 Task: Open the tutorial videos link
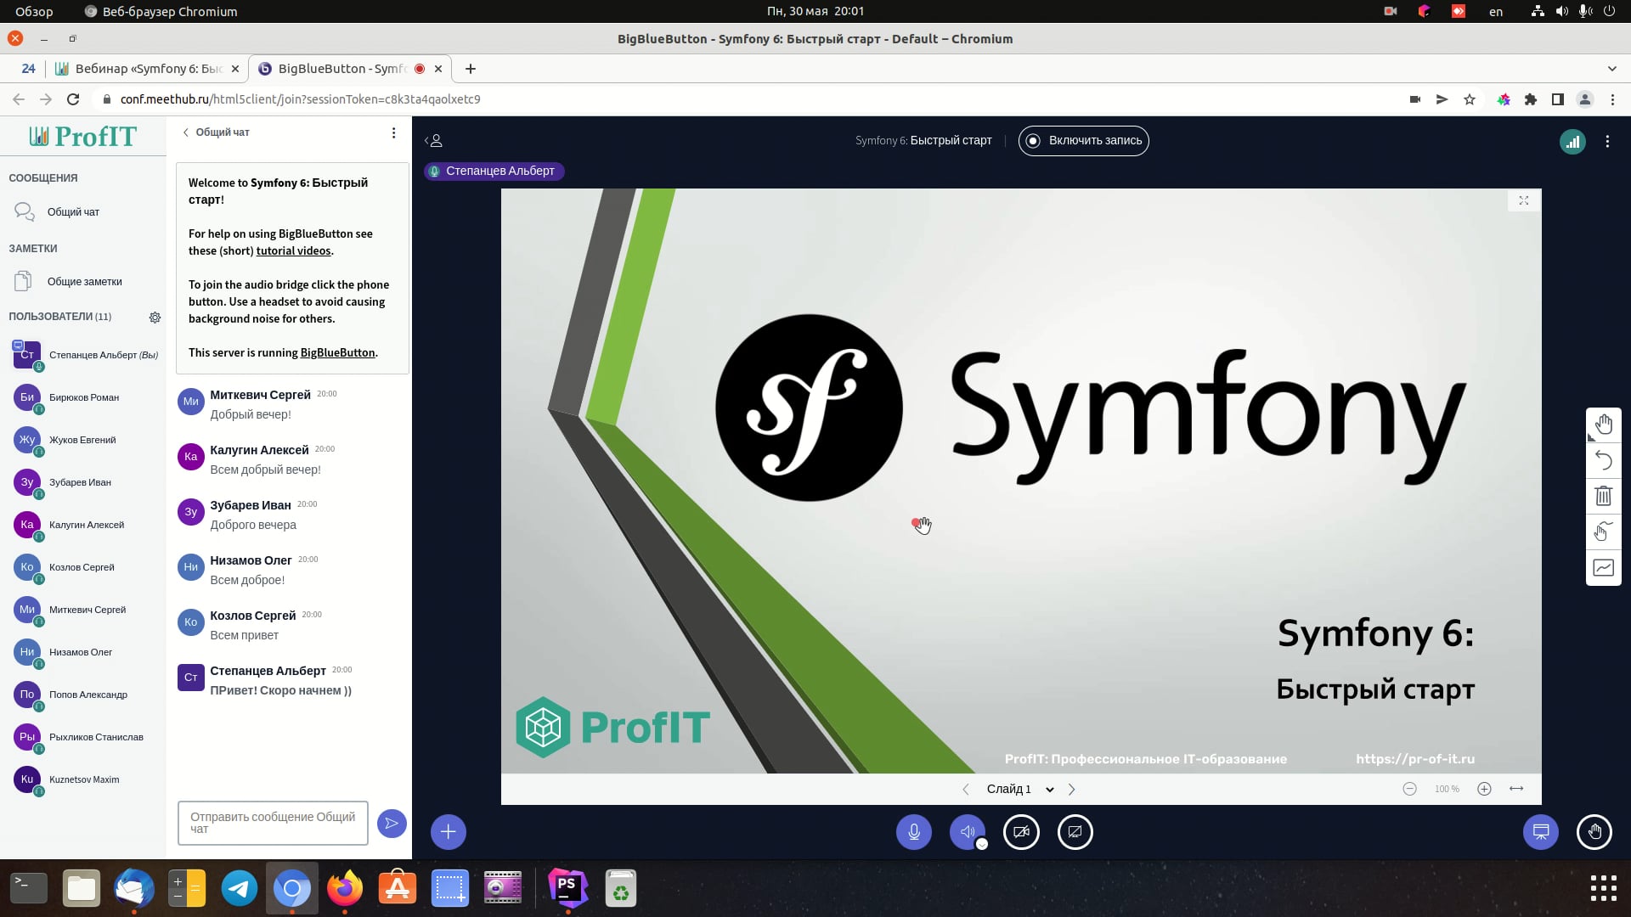point(293,251)
